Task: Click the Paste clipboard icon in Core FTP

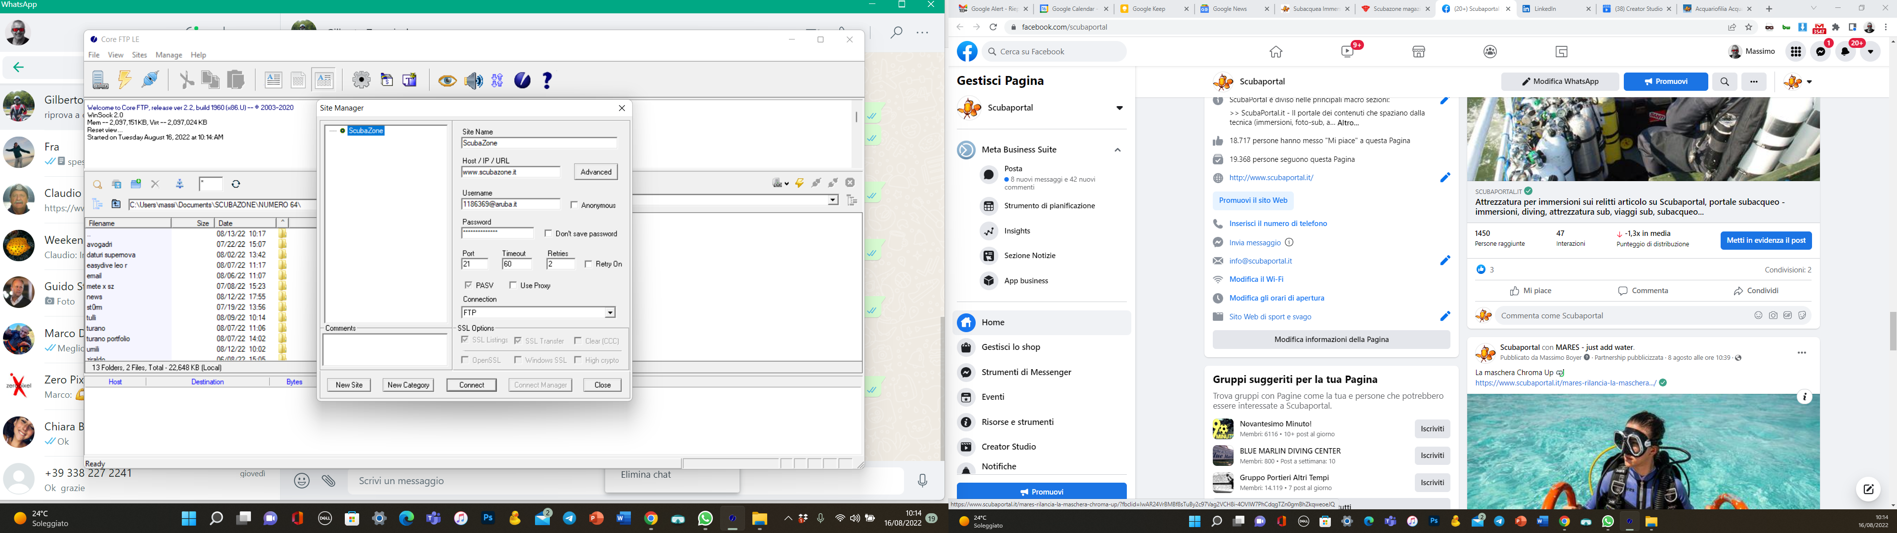Action: pyautogui.click(x=236, y=79)
